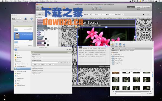Screen dimensions: 162x101
Task: Click the inherit button under background-image
Action: pos(43,64)
